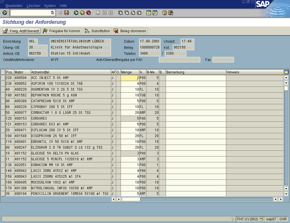The width and height of the screenshot is (290, 223).
Task: Click the Find binoculars icon
Action: tap(104, 13)
